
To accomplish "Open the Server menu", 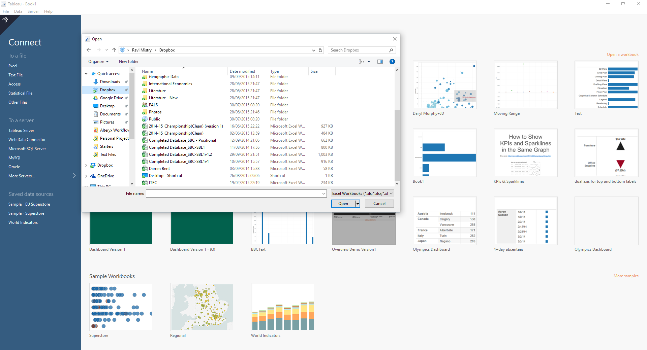I will [33, 11].
